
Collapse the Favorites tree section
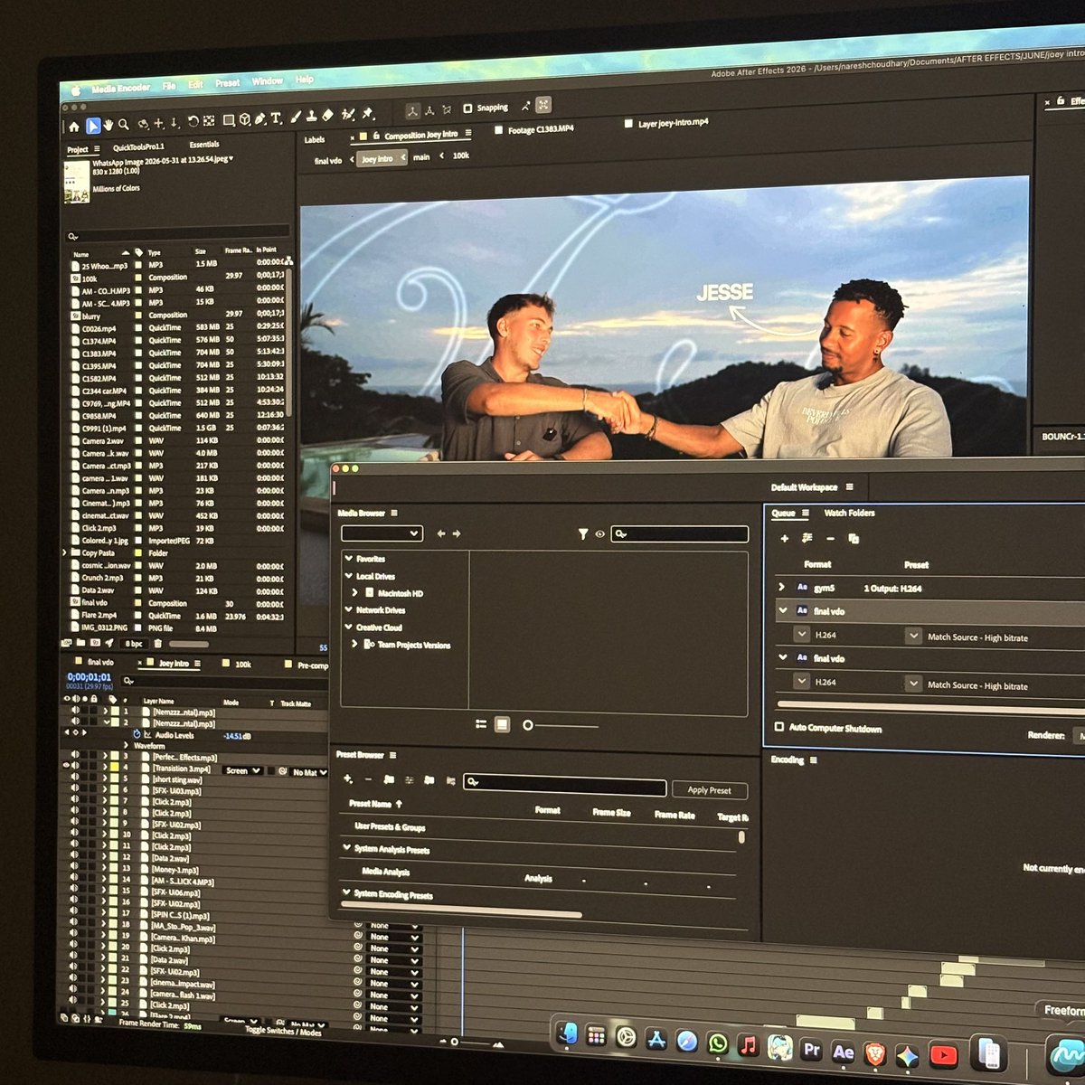(349, 559)
